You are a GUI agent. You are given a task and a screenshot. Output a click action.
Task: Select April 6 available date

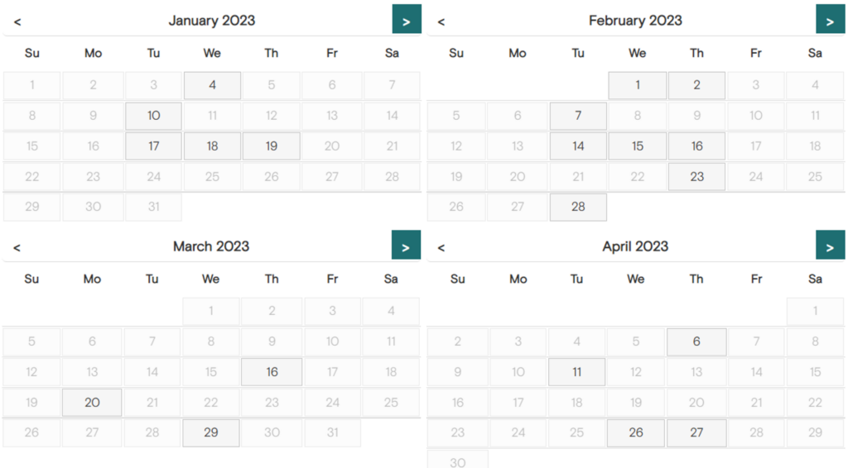696,341
